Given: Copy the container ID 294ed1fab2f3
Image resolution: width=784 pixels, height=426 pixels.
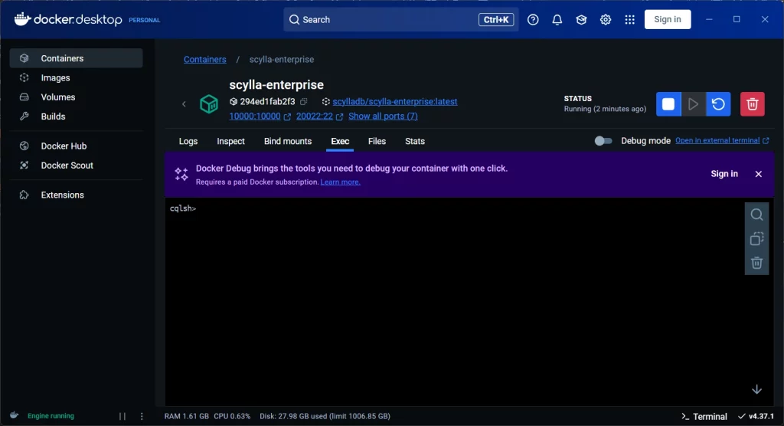Looking at the screenshot, I should click(303, 102).
